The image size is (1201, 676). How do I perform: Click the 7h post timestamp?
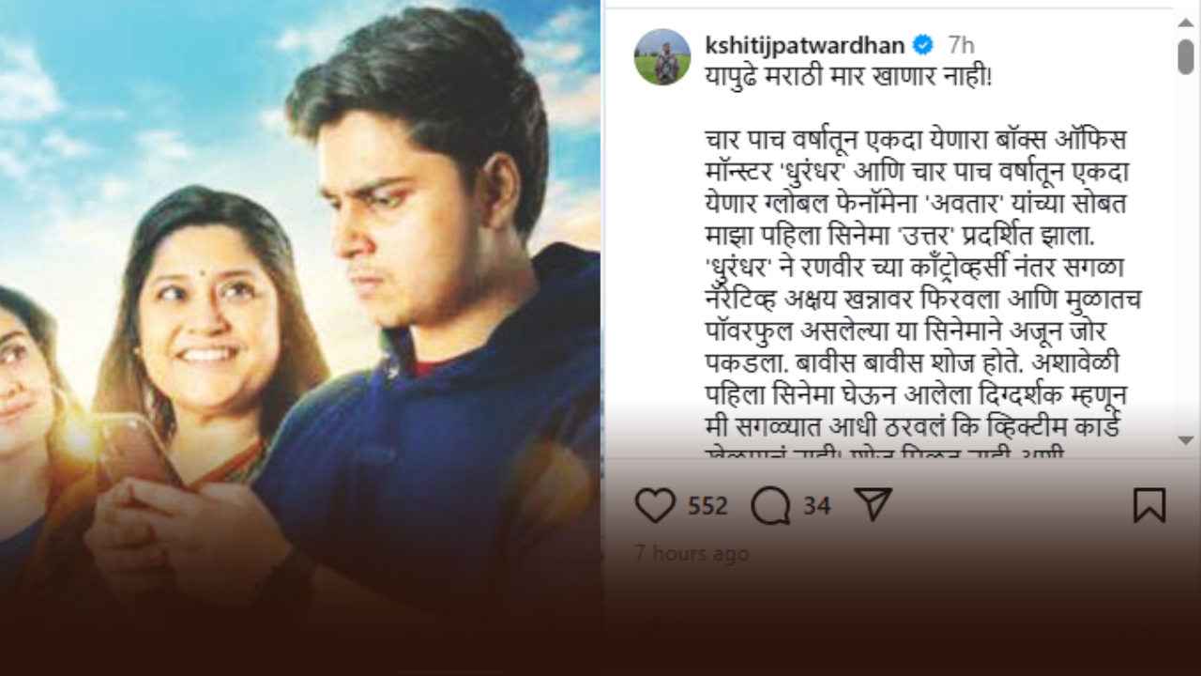(961, 45)
